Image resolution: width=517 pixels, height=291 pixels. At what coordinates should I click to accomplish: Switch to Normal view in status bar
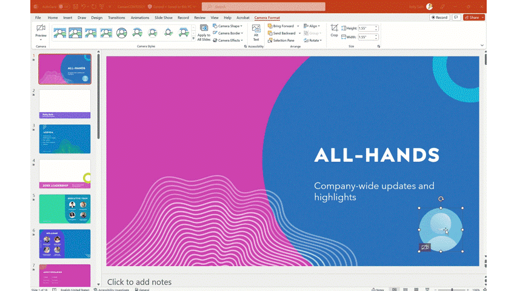point(395,289)
